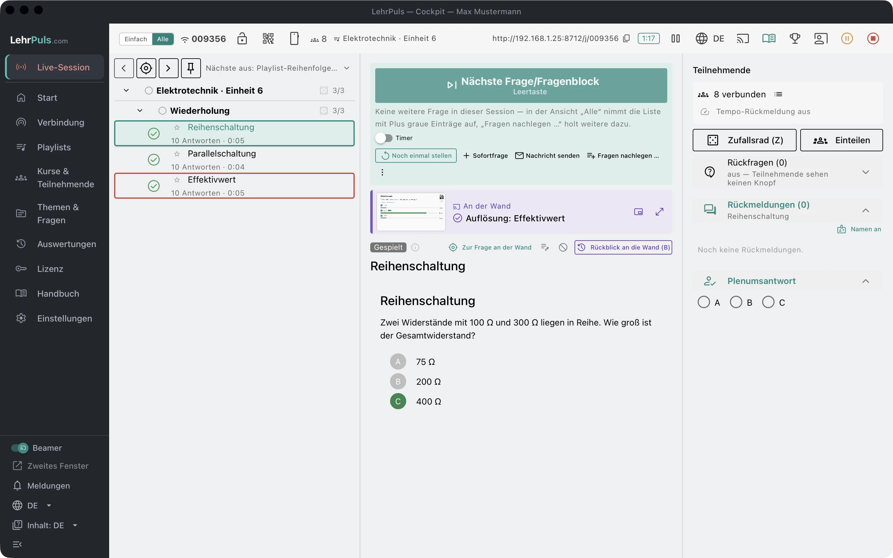Open the phone preview icon
Image resolution: width=893 pixels, height=558 pixels.
click(294, 38)
